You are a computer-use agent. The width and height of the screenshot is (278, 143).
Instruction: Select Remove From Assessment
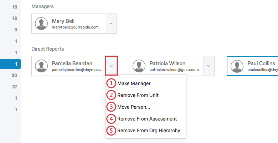click(x=147, y=119)
